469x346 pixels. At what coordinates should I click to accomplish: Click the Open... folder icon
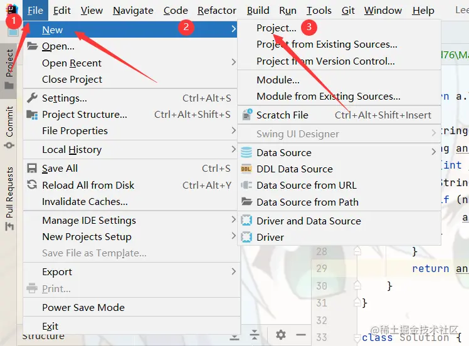pos(33,46)
